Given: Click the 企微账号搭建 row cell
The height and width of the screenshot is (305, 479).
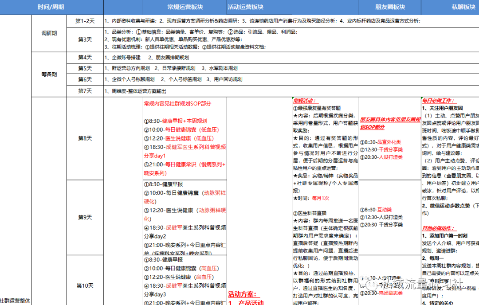Looking at the screenshot, I should pyautogui.click(x=291, y=57).
